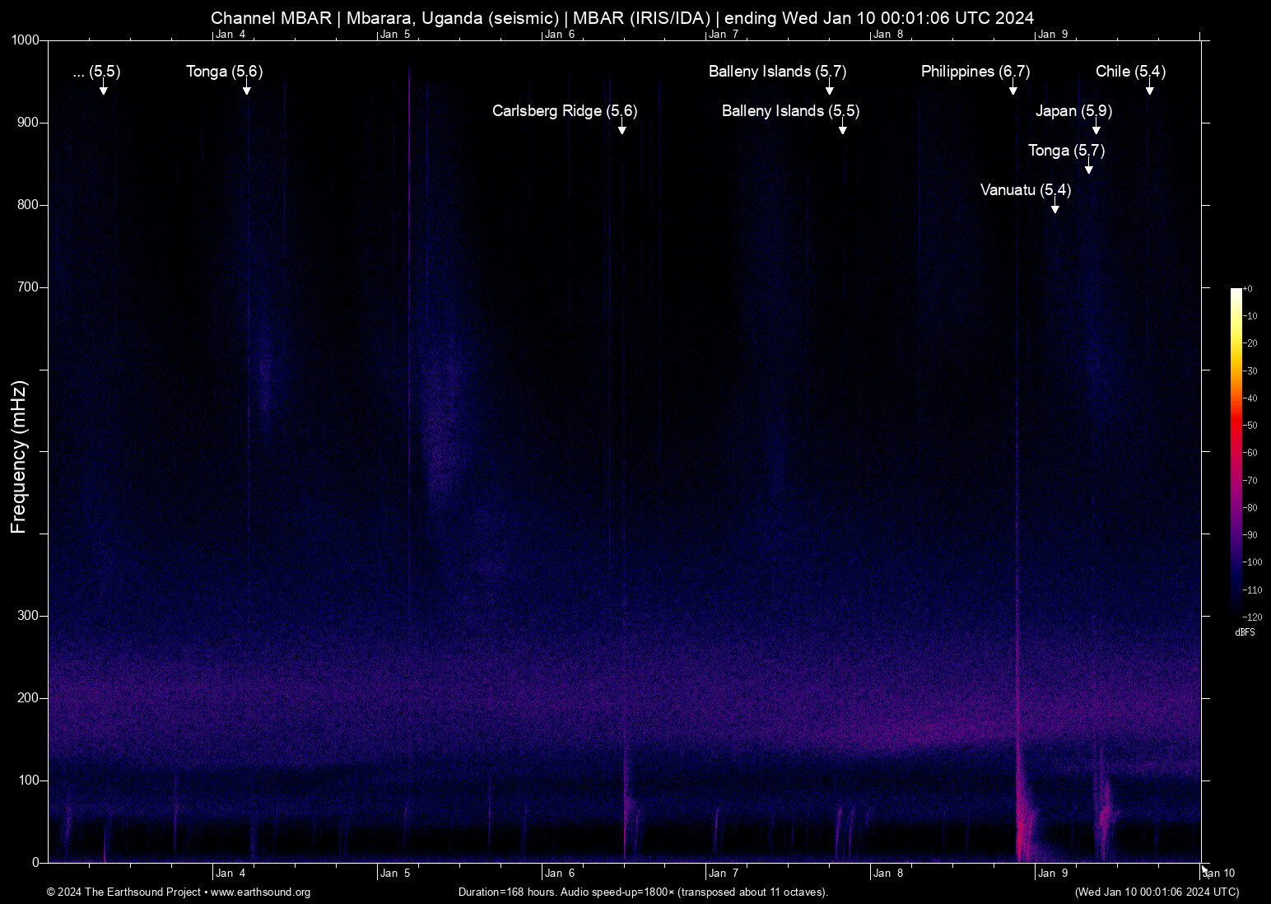Click the arrow marker under Philippines (6.7)
This screenshot has height=904, width=1271.
[1013, 90]
